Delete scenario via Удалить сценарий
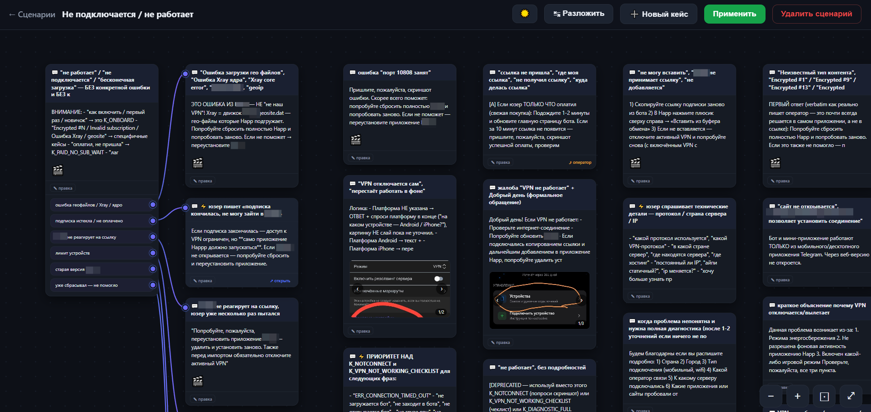 816,14
